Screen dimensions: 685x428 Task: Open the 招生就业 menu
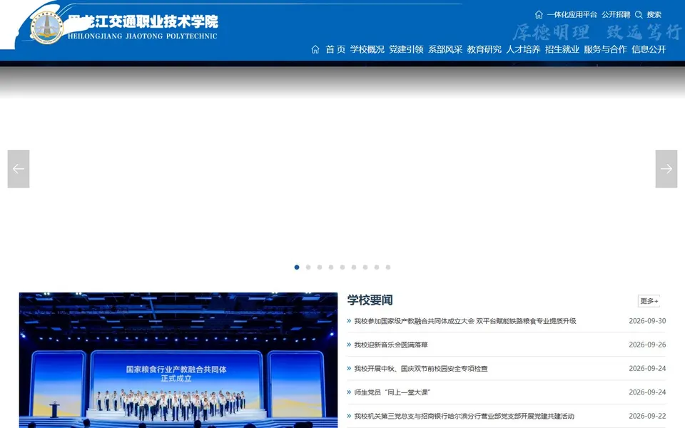pyautogui.click(x=562, y=49)
